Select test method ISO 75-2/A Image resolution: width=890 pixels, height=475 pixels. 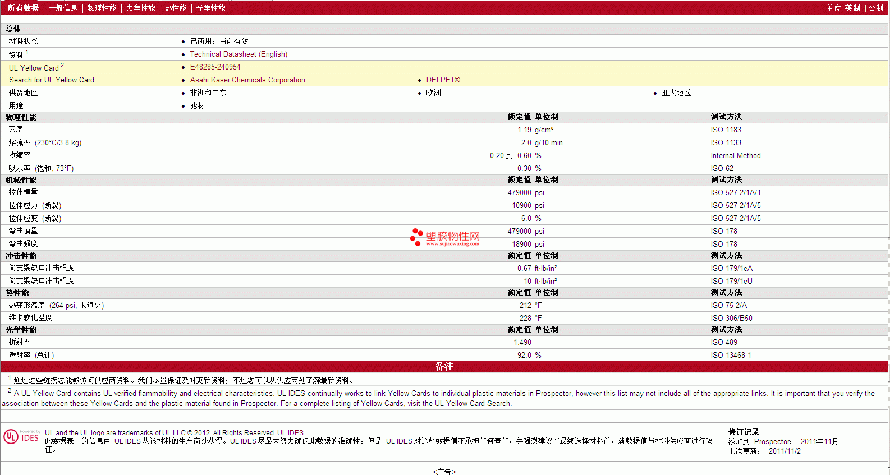click(729, 305)
